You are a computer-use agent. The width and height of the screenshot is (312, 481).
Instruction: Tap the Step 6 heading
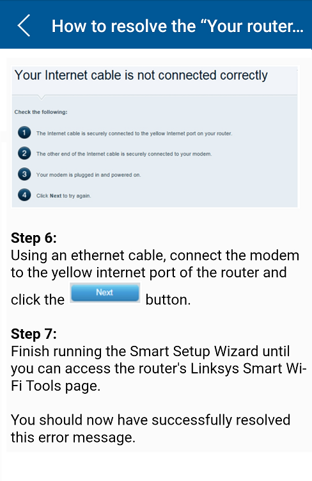tap(34, 238)
